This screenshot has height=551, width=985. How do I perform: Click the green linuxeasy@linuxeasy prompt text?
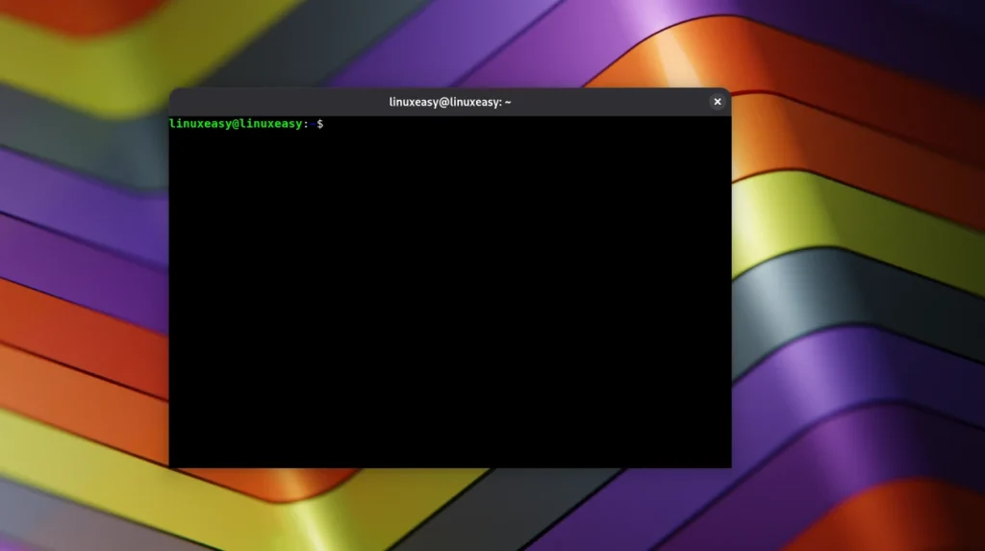pos(236,124)
